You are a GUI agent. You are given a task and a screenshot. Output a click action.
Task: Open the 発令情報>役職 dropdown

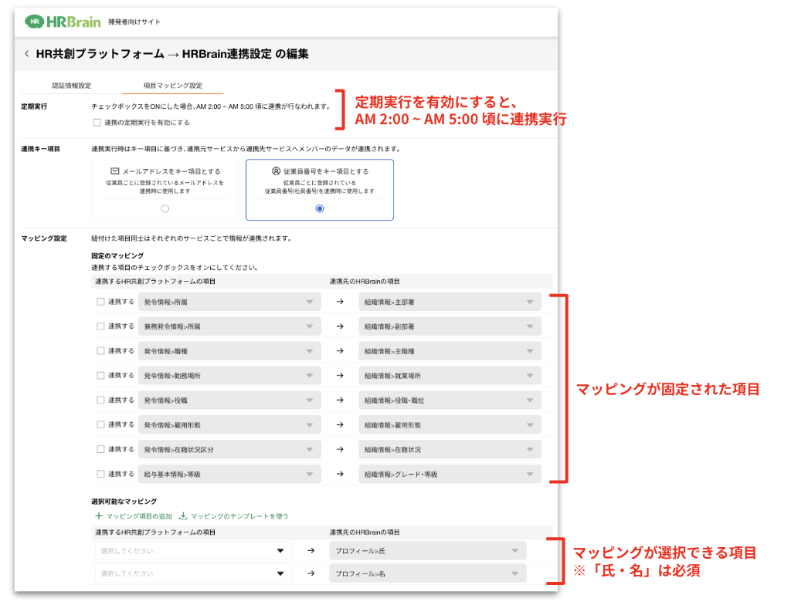[x=229, y=401]
